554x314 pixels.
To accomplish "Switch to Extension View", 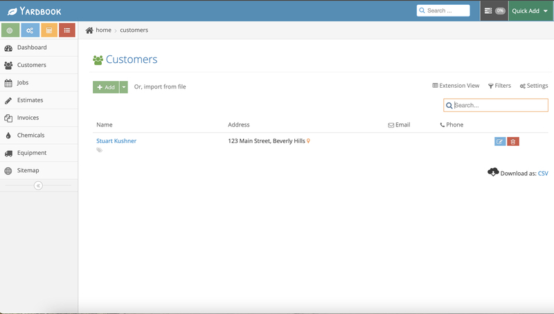I will click(456, 86).
